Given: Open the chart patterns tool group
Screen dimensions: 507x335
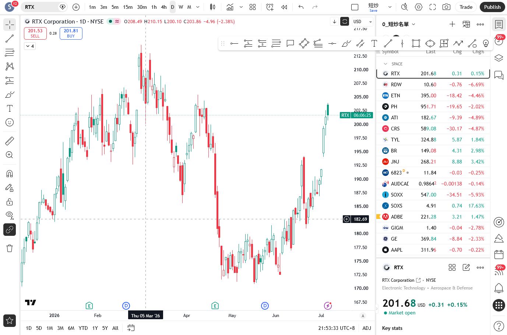Looking at the screenshot, I should [x=10, y=66].
